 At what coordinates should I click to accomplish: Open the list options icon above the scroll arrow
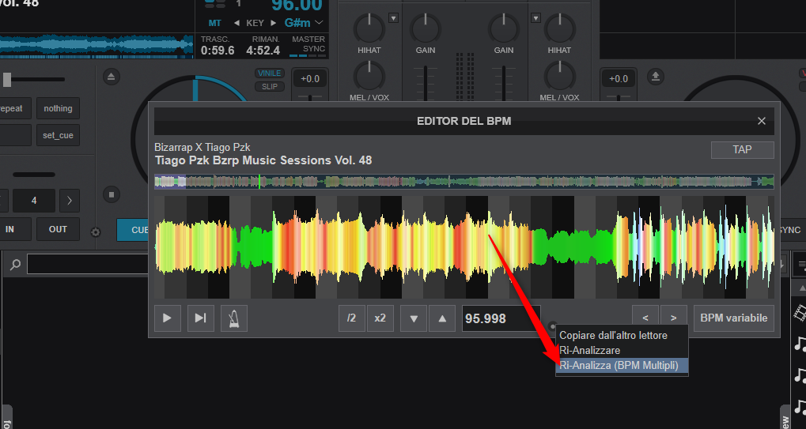point(801,265)
